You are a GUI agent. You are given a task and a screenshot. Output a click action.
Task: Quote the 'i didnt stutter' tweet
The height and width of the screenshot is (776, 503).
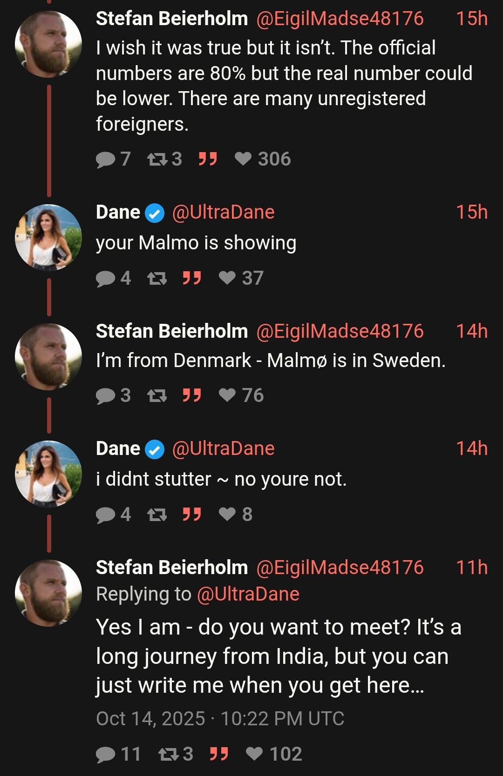click(191, 515)
